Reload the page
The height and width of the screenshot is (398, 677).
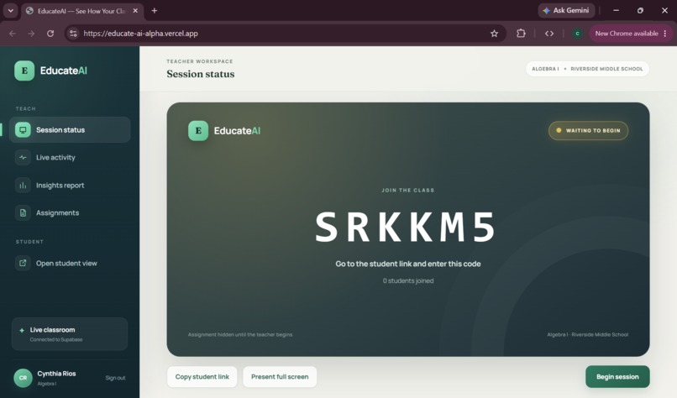pos(50,34)
